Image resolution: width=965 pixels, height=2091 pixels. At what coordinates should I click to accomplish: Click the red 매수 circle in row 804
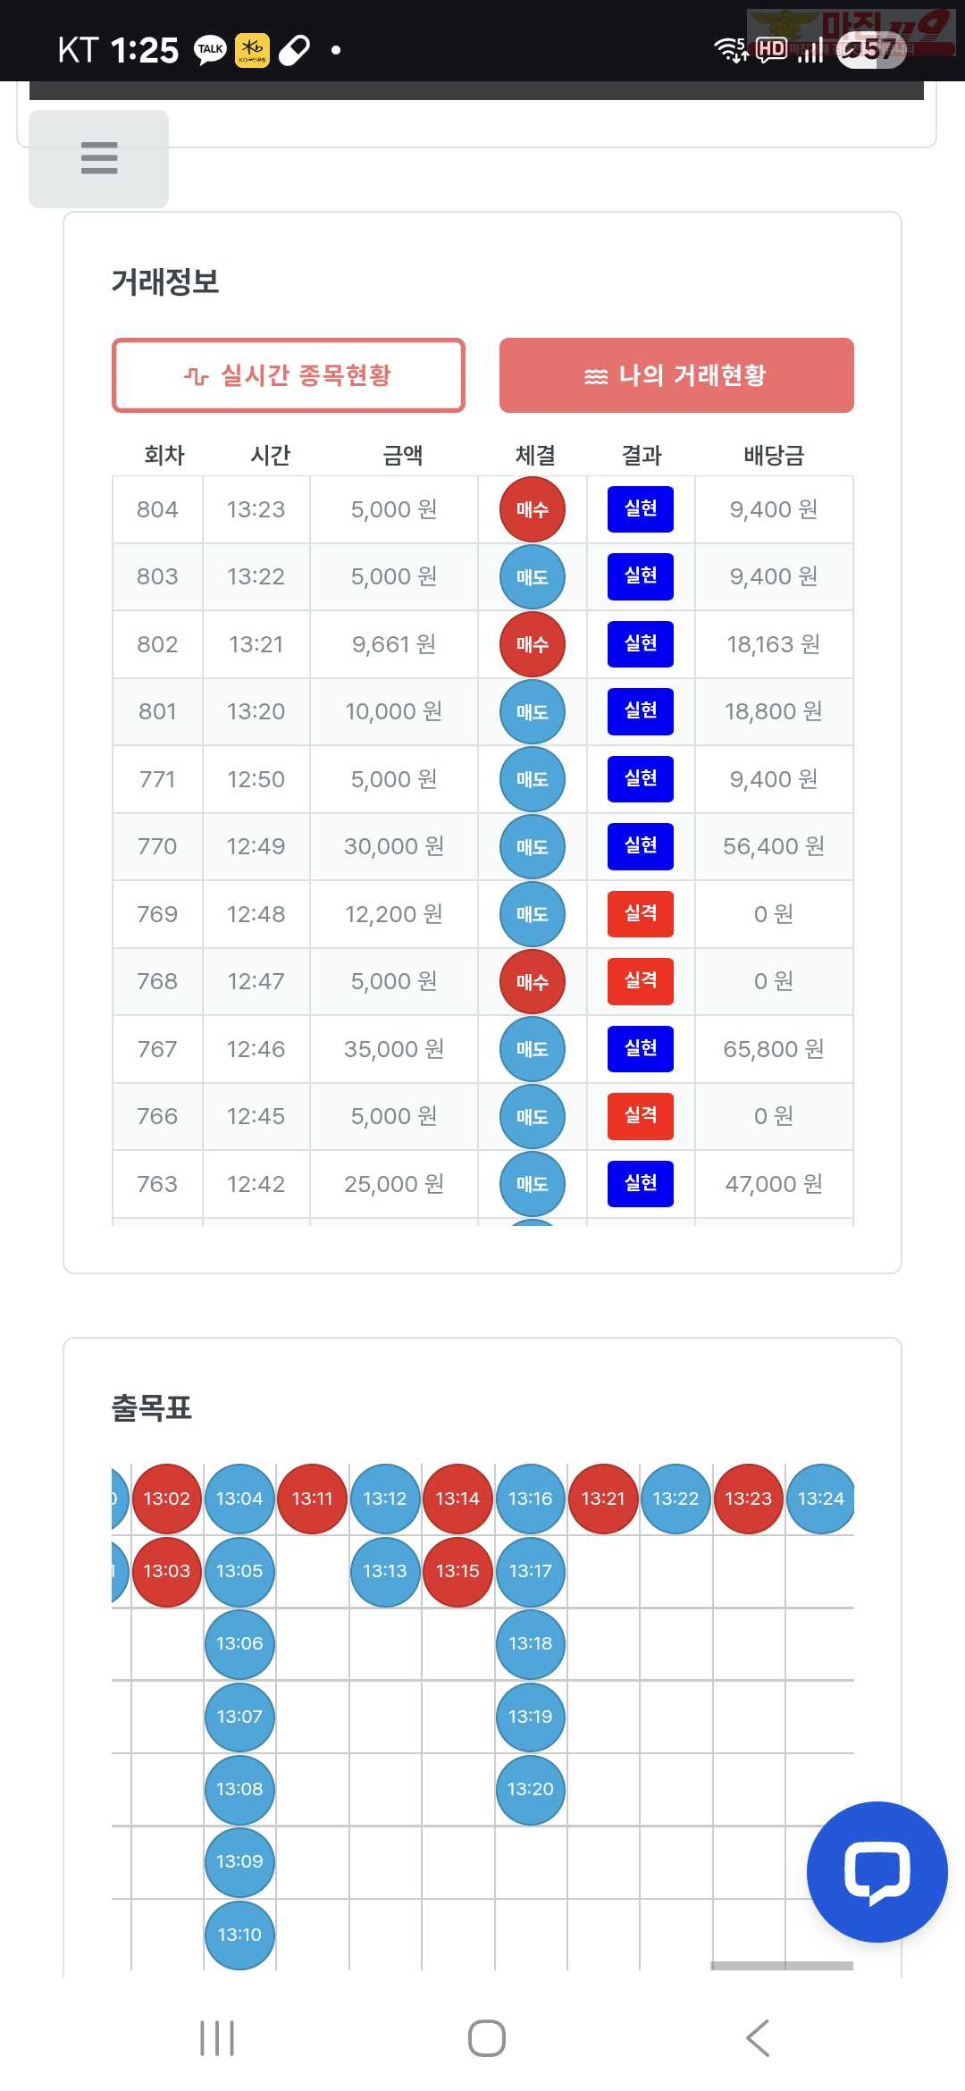pyautogui.click(x=533, y=509)
